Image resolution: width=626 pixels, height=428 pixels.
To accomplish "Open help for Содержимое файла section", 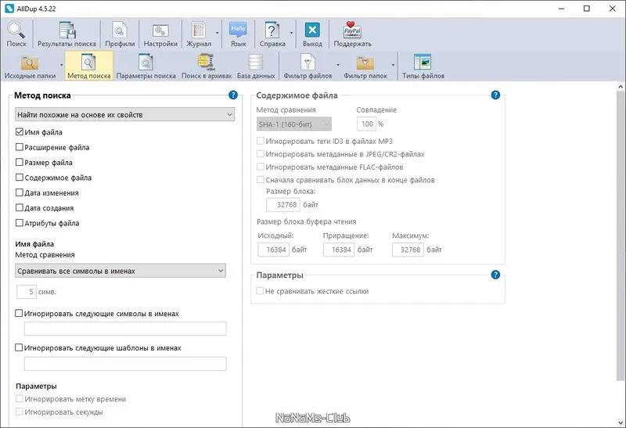I will (x=495, y=95).
